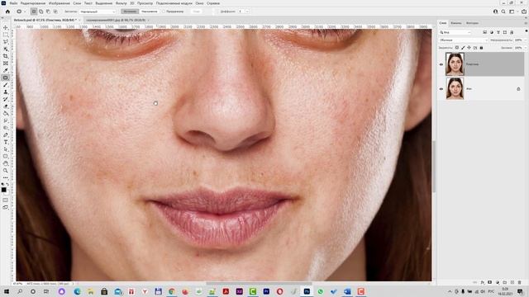Select the Hand tool
Viewport: 529px width, 297px height.
6,163
